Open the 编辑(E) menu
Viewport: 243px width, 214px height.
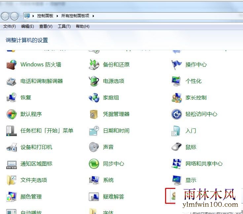[x=27, y=26]
